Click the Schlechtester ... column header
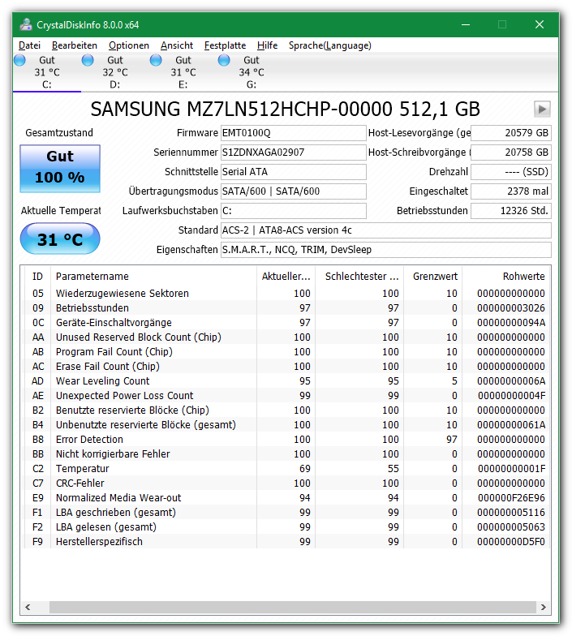Image resolution: width=572 pixels, height=636 pixels. click(x=359, y=276)
